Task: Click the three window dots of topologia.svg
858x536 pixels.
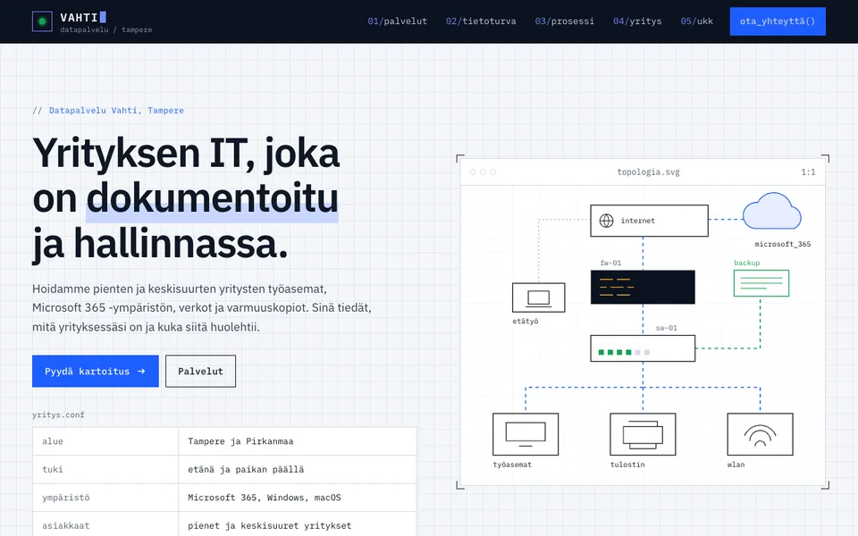Action: [x=483, y=172]
